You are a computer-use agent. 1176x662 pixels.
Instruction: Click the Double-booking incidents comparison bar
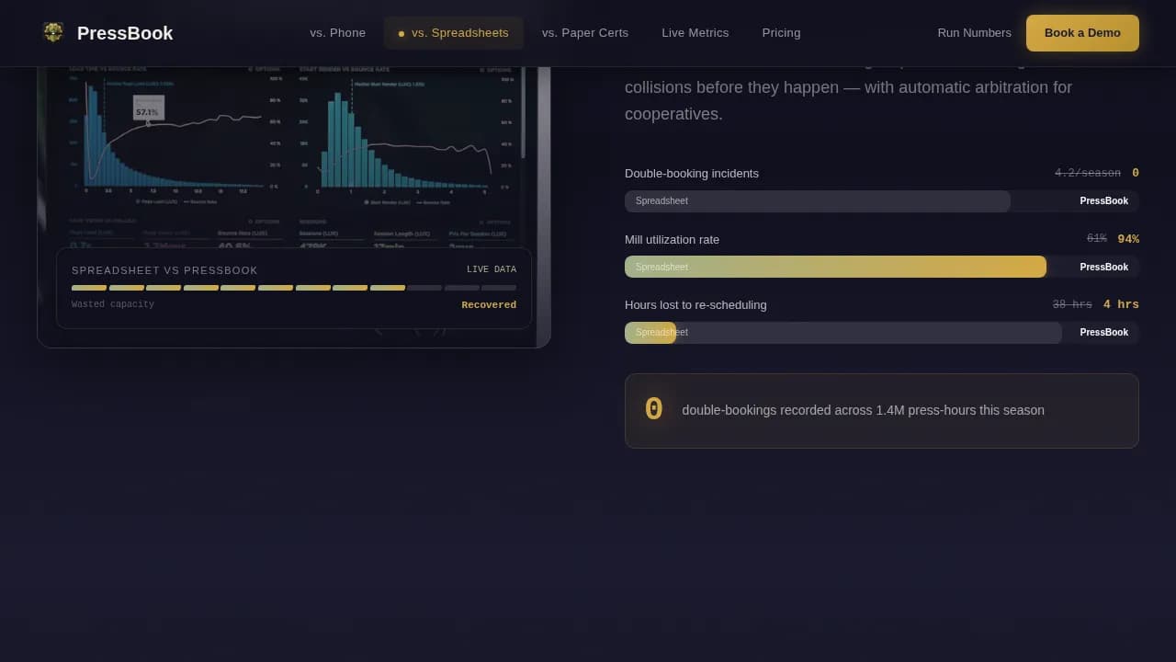pyautogui.click(x=882, y=201)
